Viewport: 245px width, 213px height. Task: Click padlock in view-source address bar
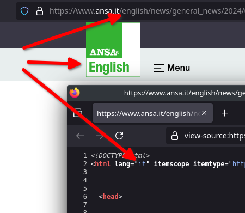[x=175, y=136]
